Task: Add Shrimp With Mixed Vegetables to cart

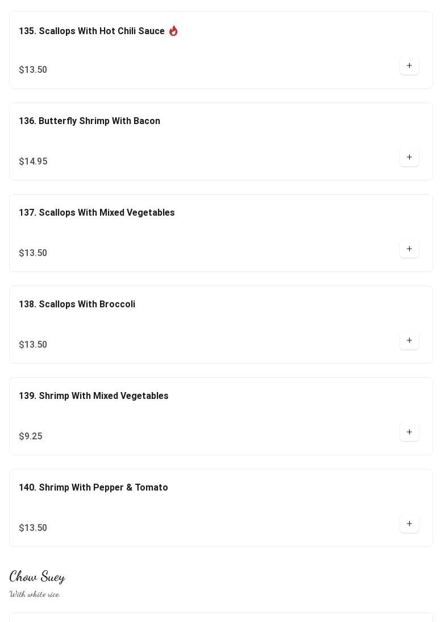Action: [409, 432]
